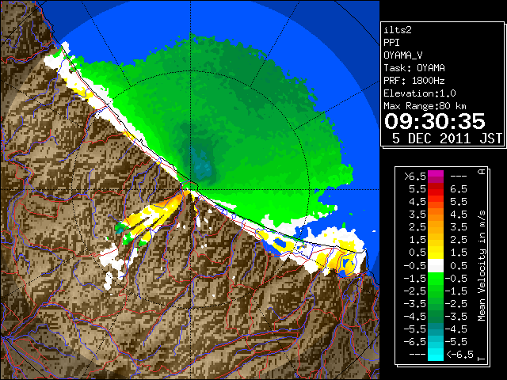507x380 pixels.
Task: Select the 'Elevation:1.0' value
Action: coord(420,93)
